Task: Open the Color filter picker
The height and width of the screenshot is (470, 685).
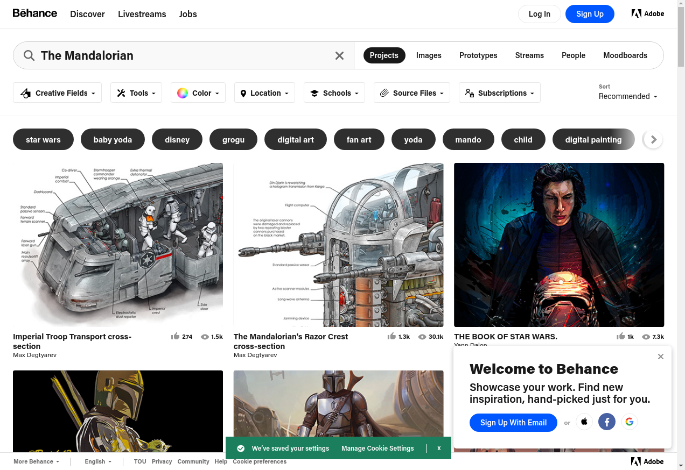Action: point(198,93)
